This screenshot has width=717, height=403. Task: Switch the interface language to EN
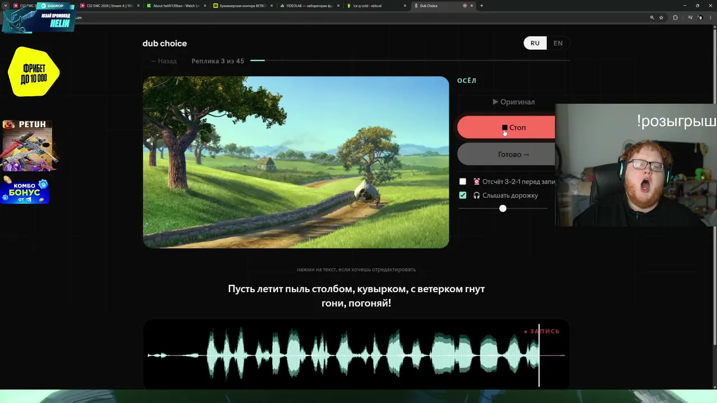558,43
